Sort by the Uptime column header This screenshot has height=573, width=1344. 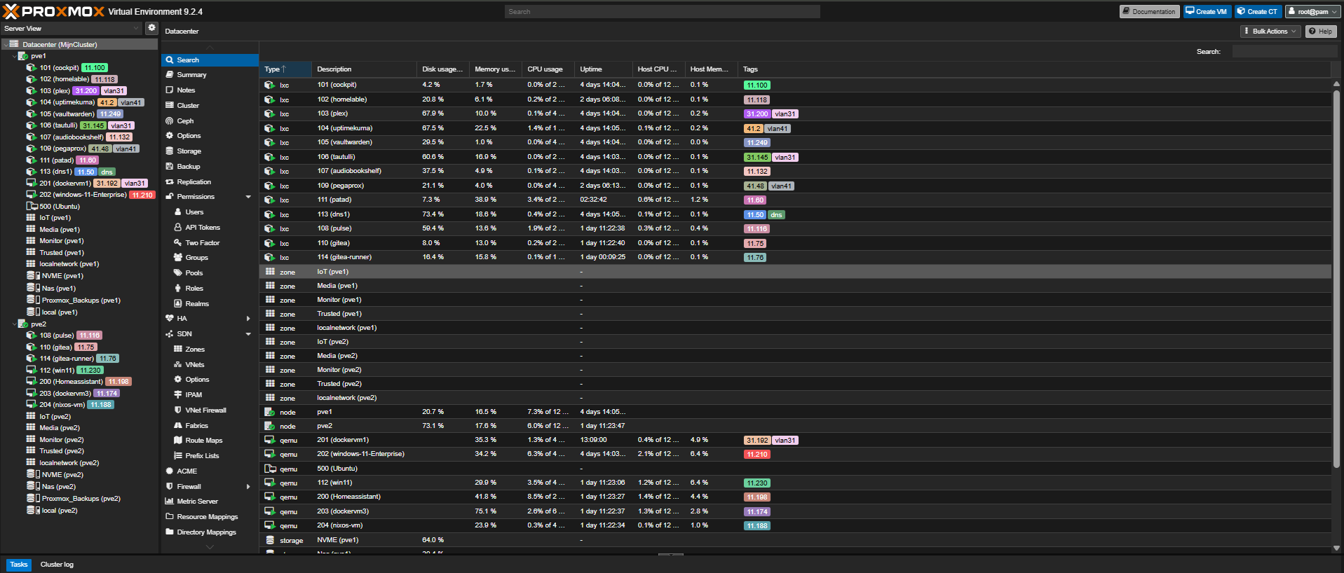coord(603,69)
